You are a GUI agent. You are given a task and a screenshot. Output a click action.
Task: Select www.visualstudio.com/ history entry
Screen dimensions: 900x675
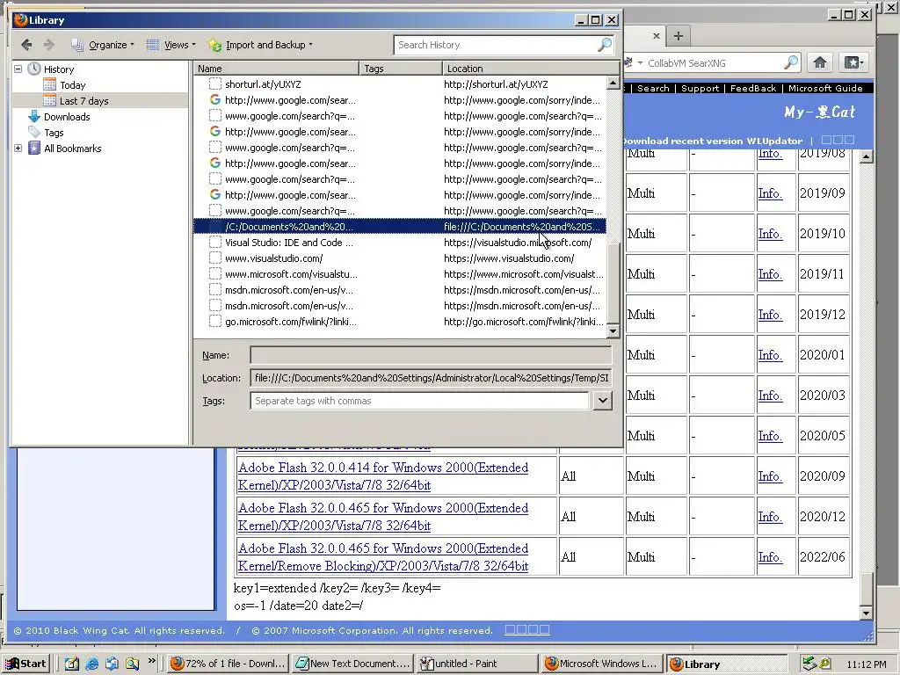tap(400, 258)
